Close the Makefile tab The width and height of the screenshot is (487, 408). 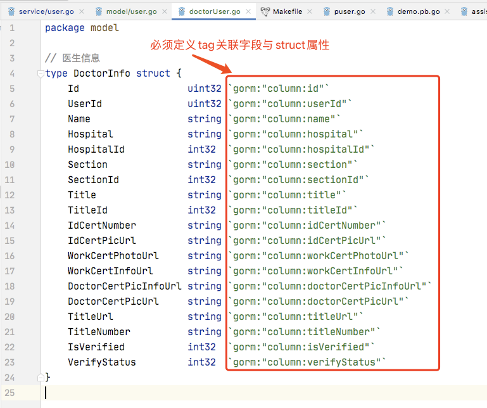[310, 11]
